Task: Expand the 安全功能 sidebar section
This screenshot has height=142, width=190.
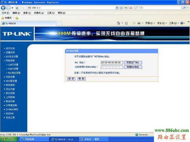Action: pos(10,89)
